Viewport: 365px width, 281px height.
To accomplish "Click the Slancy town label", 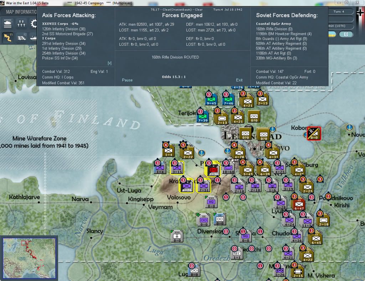I will click(94, 231).
